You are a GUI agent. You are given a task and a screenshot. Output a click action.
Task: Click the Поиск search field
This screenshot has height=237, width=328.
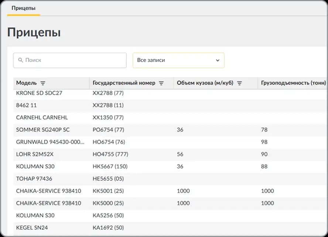pos(70,60)
